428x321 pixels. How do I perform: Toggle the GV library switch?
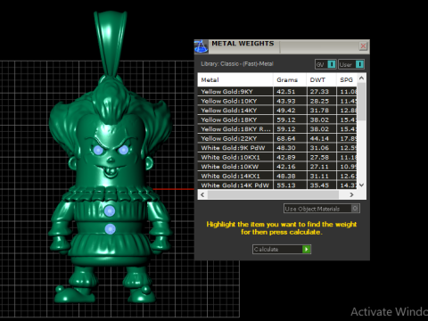point(325,64)
